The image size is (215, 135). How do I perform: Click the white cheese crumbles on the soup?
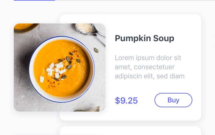point(54,71)
